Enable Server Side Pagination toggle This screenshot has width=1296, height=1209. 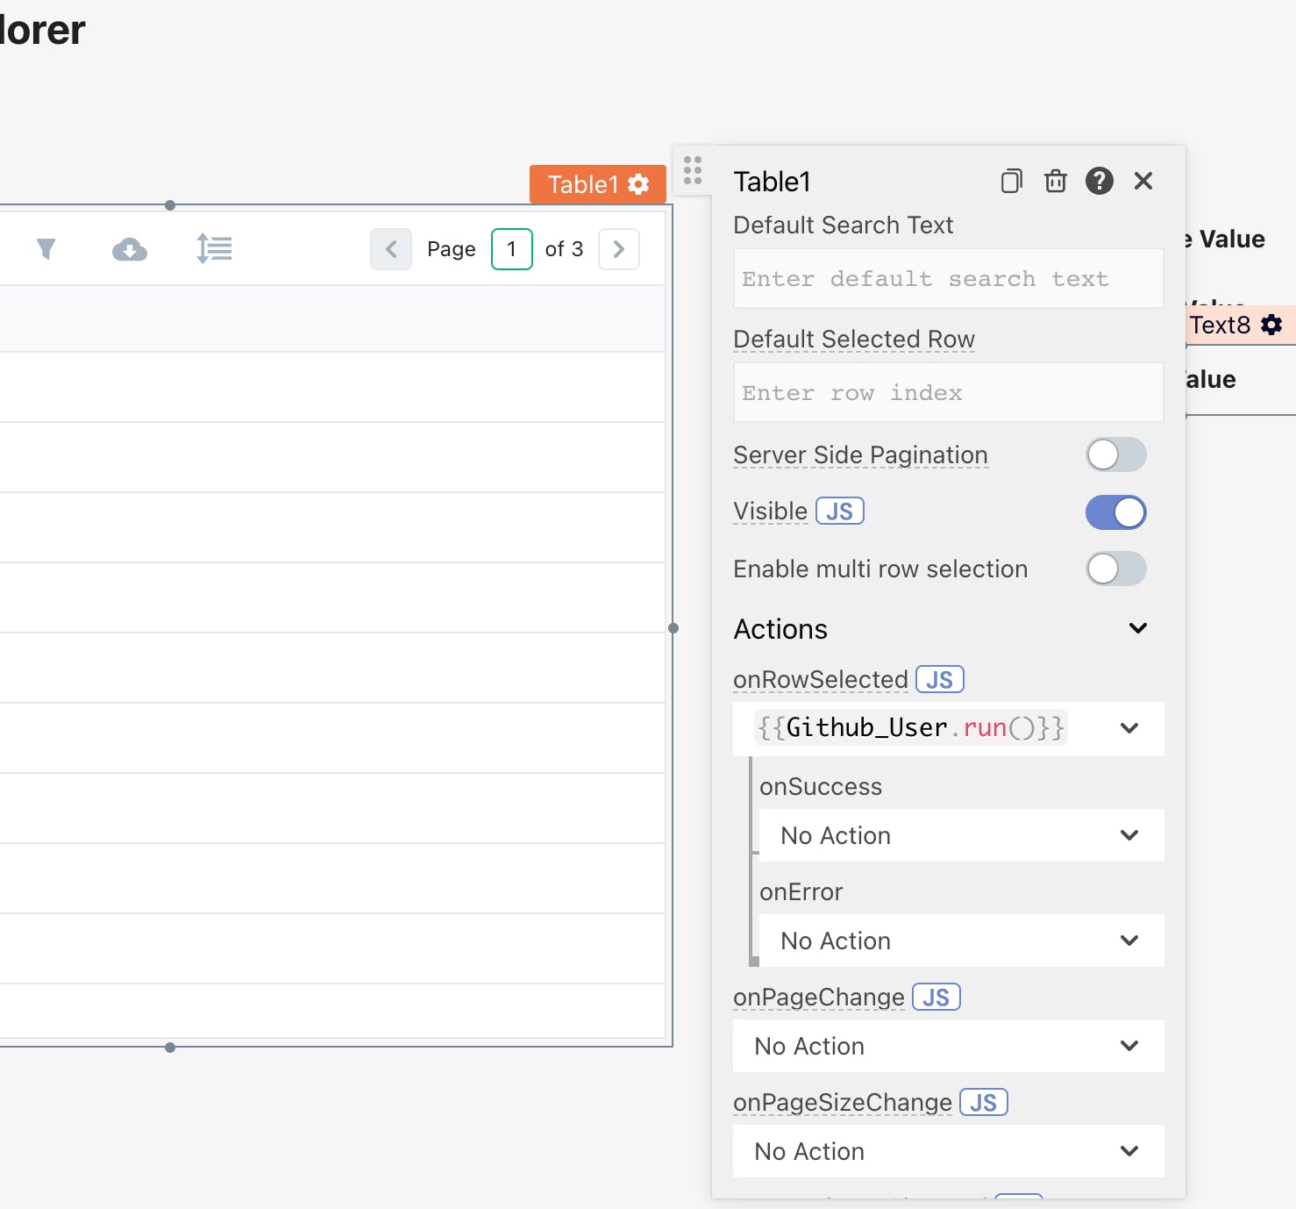pyautogui.click(x=1115, y=454)
